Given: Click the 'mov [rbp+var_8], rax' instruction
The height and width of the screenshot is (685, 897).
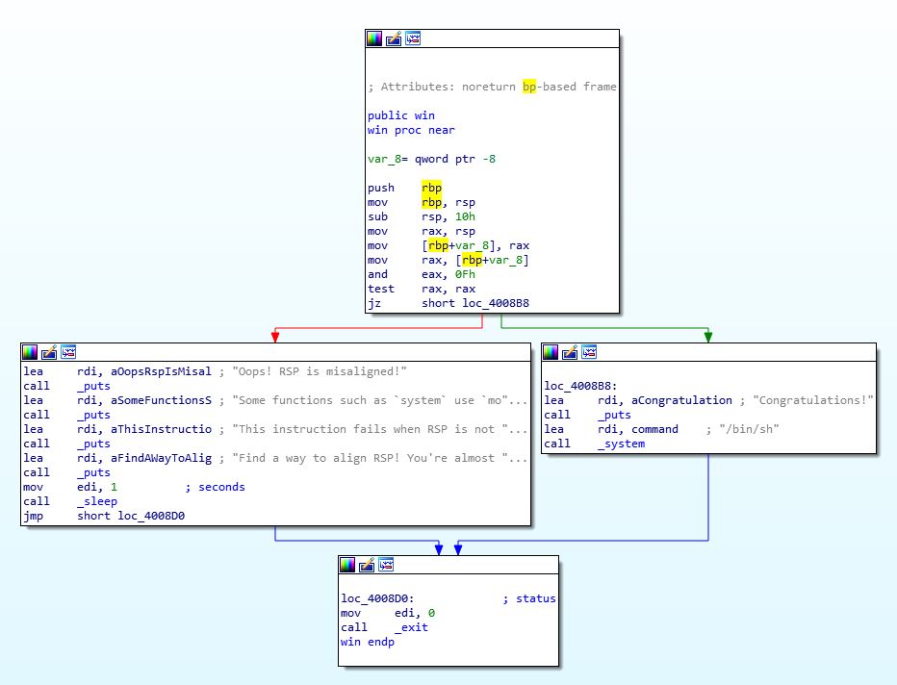Looking at the screenshot, I should pos(448,245).
